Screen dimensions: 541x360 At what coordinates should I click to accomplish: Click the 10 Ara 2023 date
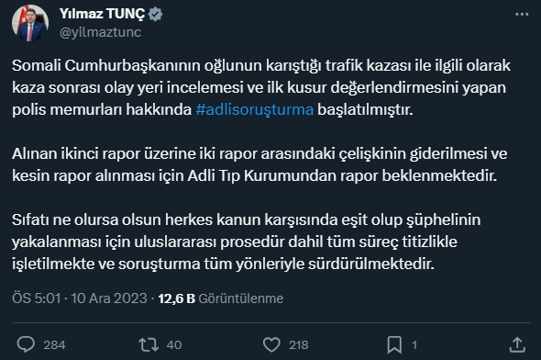pyautogui.click(x=109, y=298)
